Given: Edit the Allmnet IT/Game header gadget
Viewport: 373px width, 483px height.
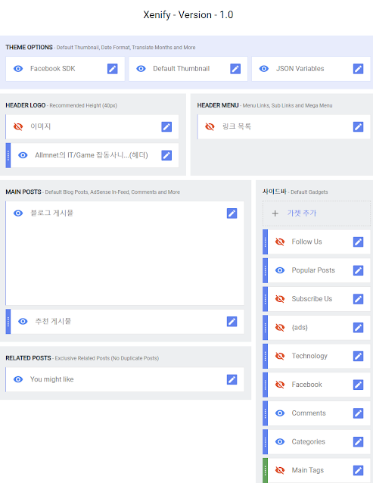Looking at the screenshot, I should coord(166,155).
